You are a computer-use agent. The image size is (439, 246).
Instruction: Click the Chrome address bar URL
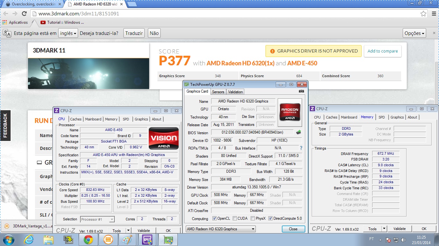point(79,14)
